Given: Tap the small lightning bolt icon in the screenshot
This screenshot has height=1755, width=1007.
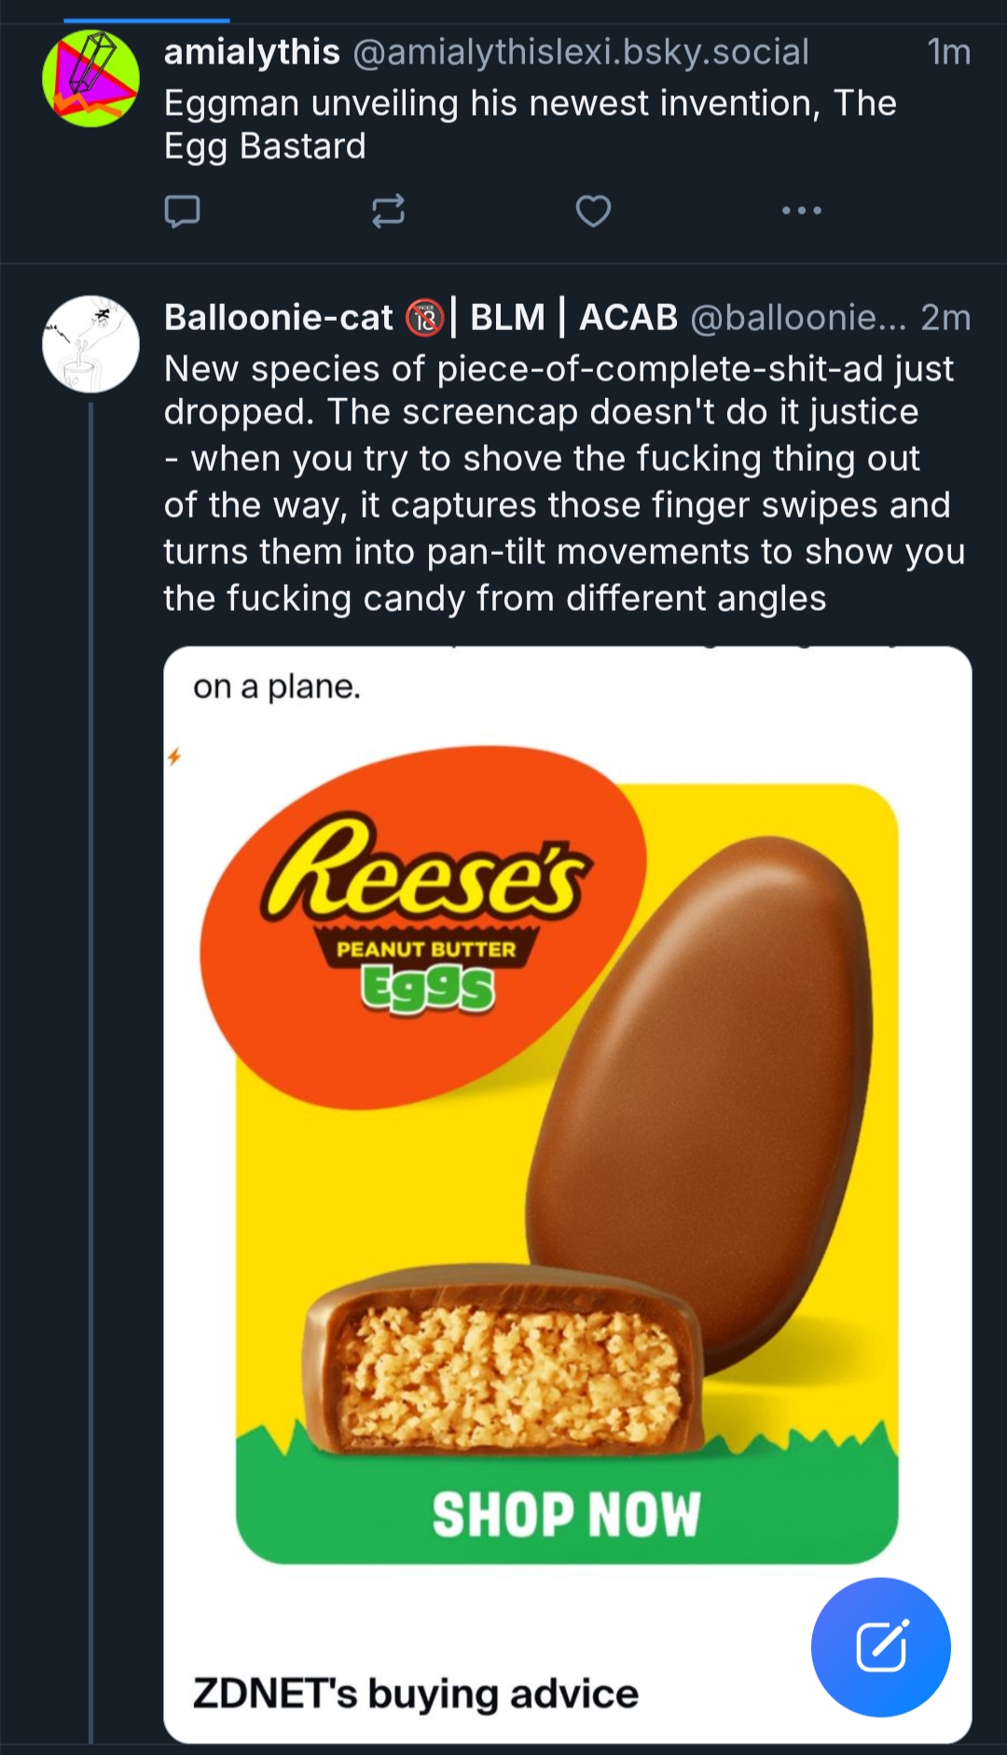Looking at the screenshot, I should [173, 756].
